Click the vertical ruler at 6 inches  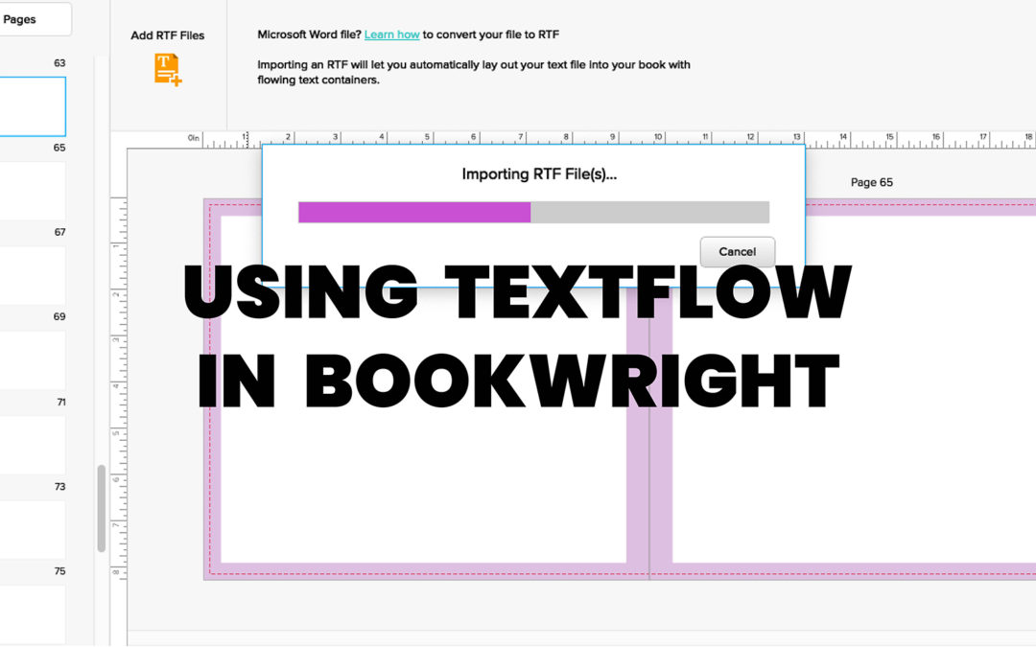coord(118,482)
